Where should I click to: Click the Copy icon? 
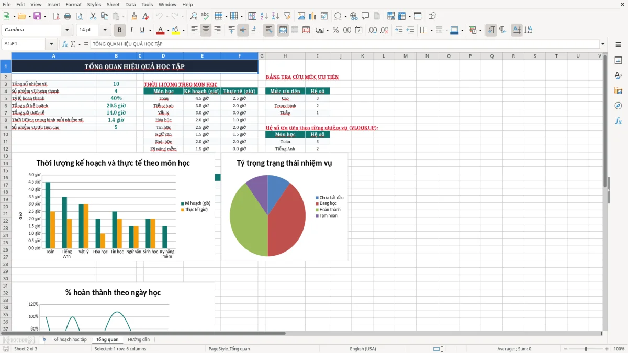pyautogui.click(x=105, y=16)
